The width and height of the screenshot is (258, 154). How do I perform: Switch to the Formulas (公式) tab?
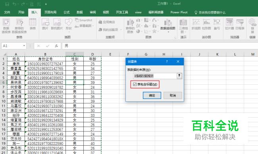point(67,12)
